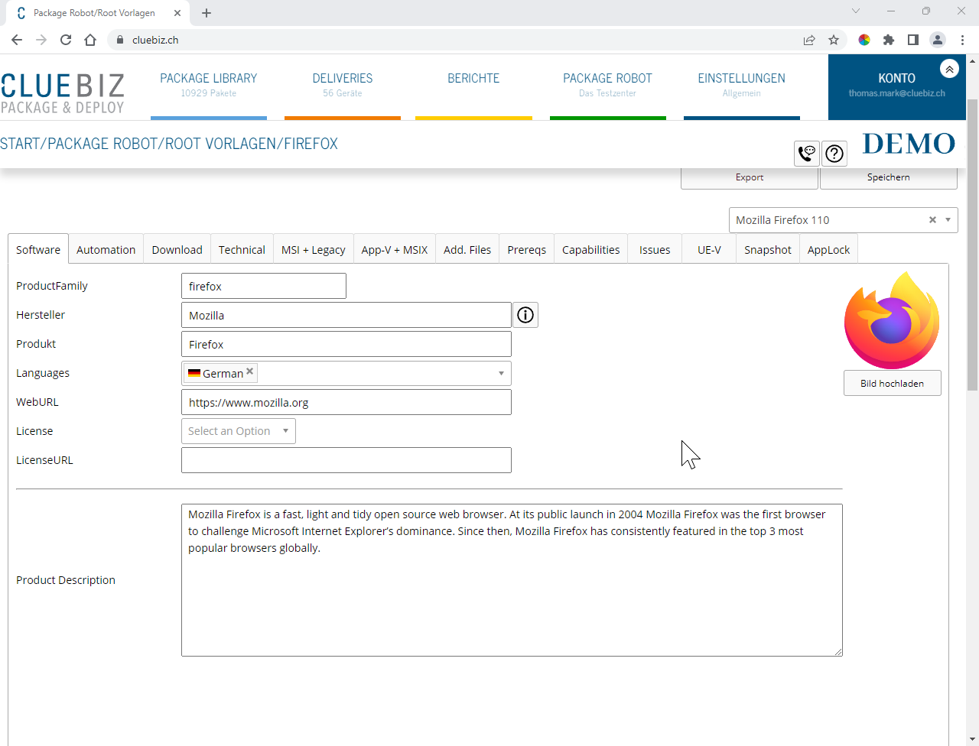Bookmark this page with star icon
This screenshot has width=979, height=746.
coord(834,40)
